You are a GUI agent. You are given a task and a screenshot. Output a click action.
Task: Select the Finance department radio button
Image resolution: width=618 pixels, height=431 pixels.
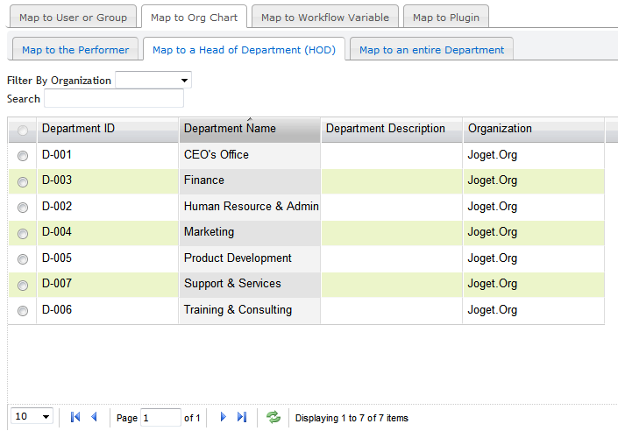coord(23,181)
